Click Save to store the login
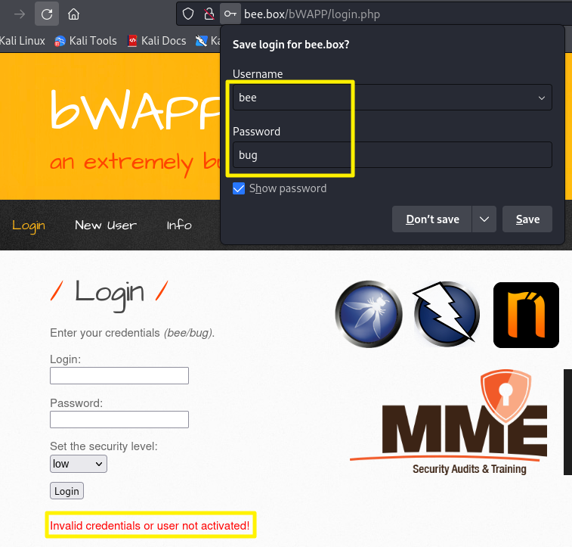The width and height of the screenshot is (572, 547). point(527,219)
